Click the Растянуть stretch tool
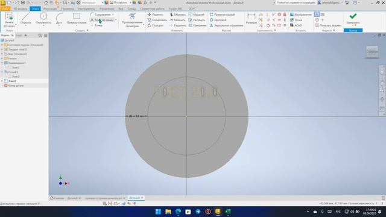386x217 pixels. (197, 20)
